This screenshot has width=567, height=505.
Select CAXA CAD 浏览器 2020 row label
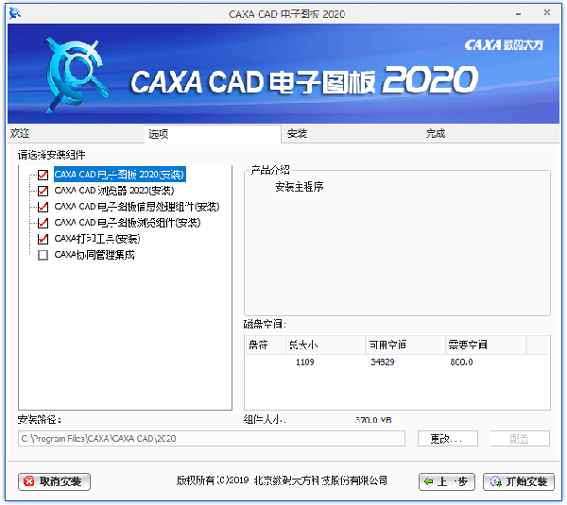114,191
